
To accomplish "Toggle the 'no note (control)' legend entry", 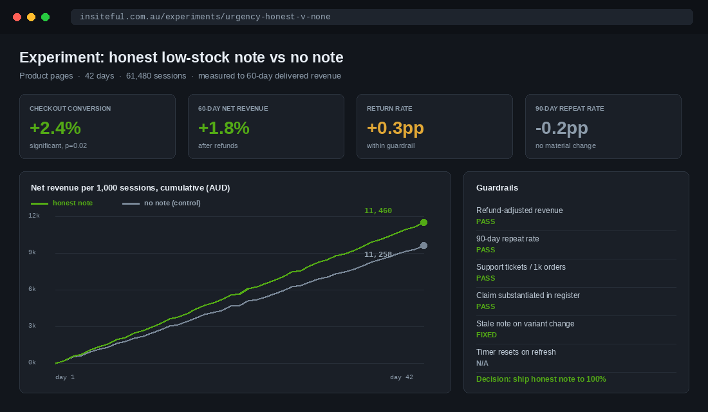I will [x=161, y=203].
